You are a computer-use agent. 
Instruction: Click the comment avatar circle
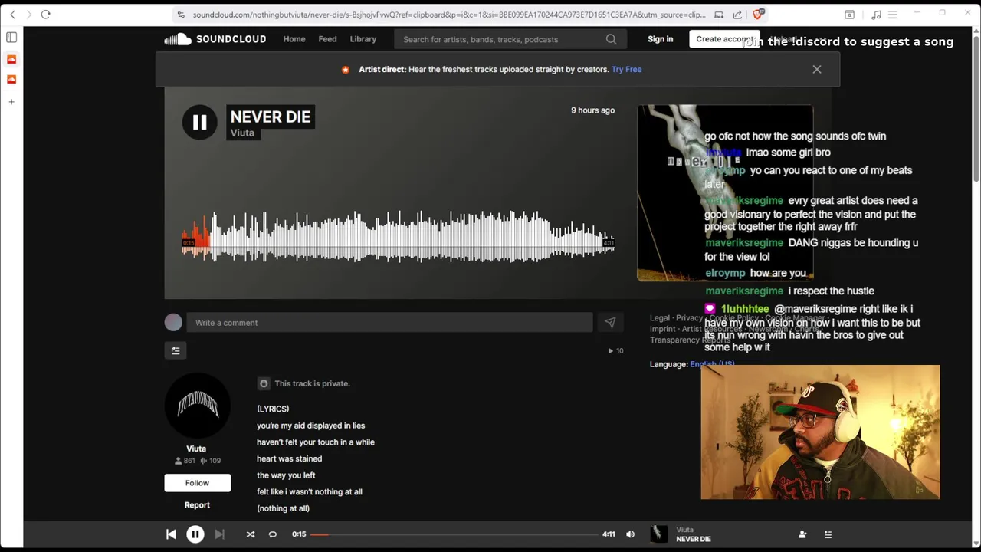tap(173, 323)
